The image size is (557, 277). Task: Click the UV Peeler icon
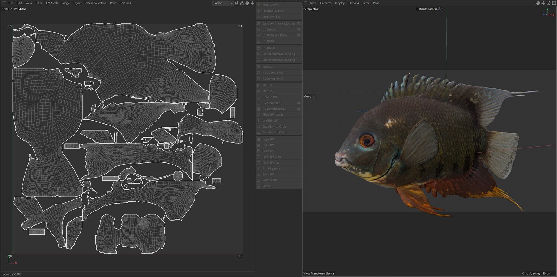[x=258, y=48]
